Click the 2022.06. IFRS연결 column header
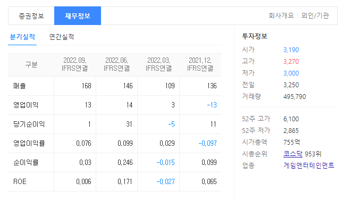 [117, 64]
